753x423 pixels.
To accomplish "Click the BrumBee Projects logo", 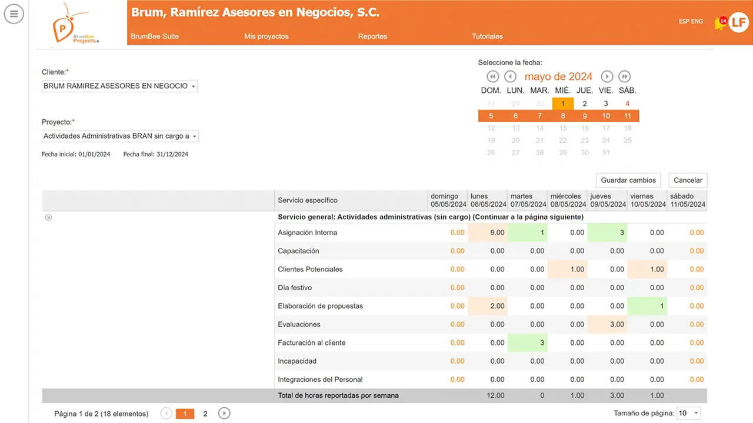I will click(75, 25).
